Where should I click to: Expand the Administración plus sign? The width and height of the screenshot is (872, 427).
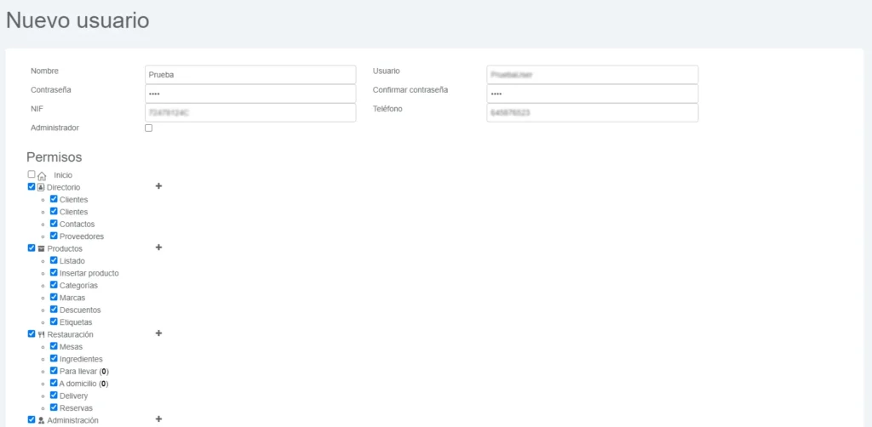pyautogui.click(x=158, y=419)
